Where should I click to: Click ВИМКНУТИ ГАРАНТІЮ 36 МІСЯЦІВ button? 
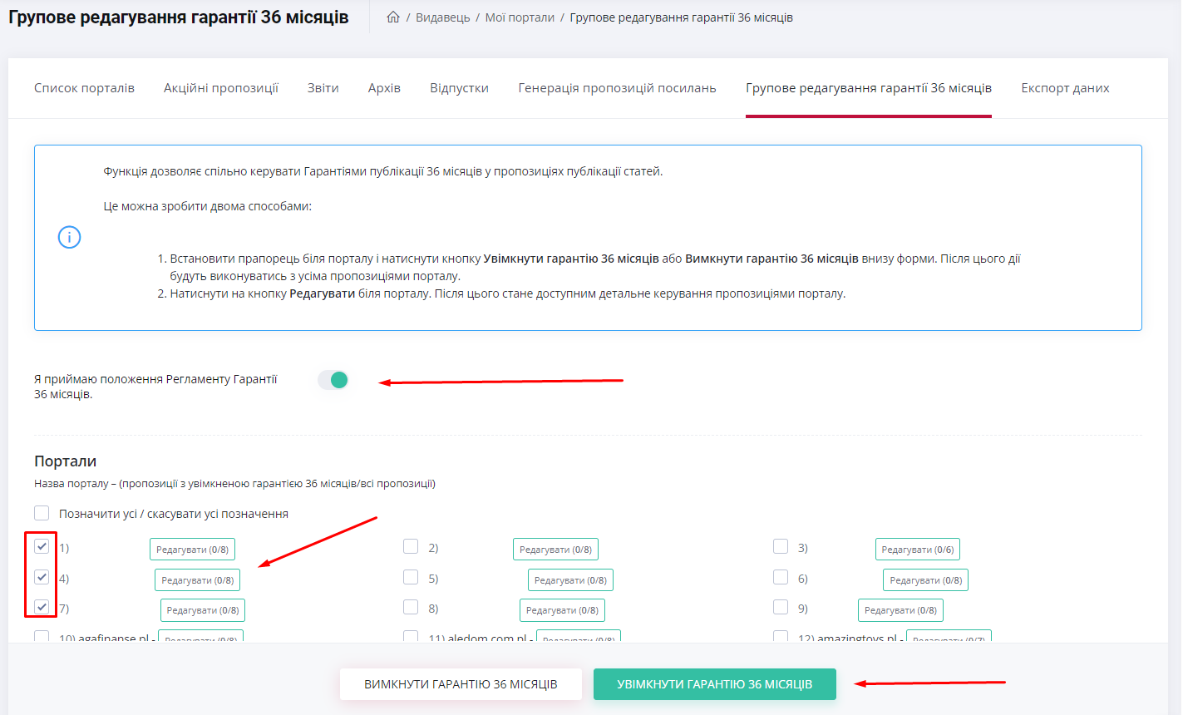(x=461, y=684)
